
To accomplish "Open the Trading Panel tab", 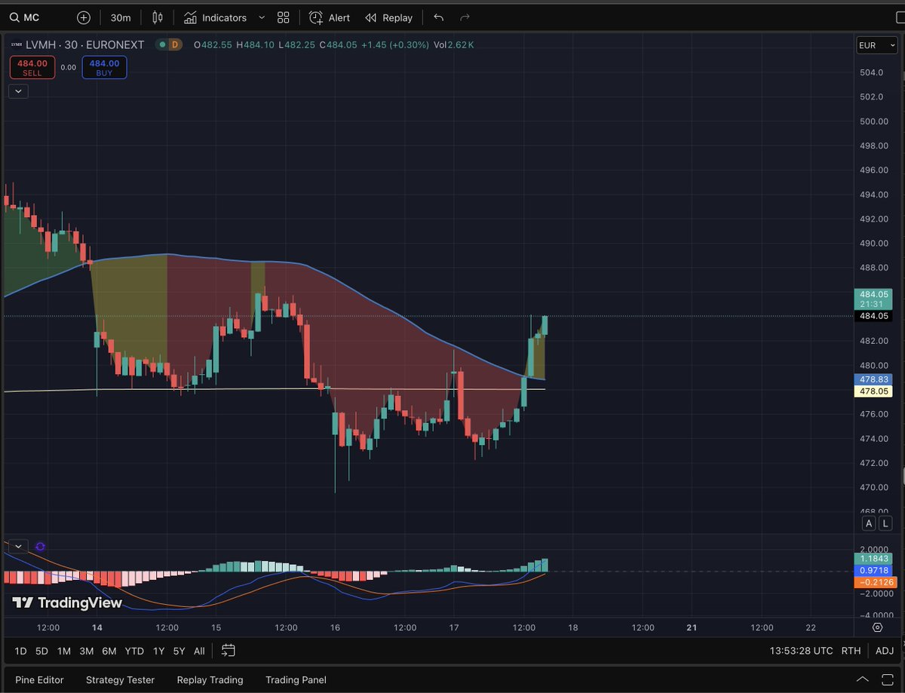I will tap(296, 680).
